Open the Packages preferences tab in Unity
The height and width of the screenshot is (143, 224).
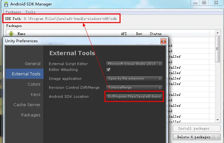point(31,115)
